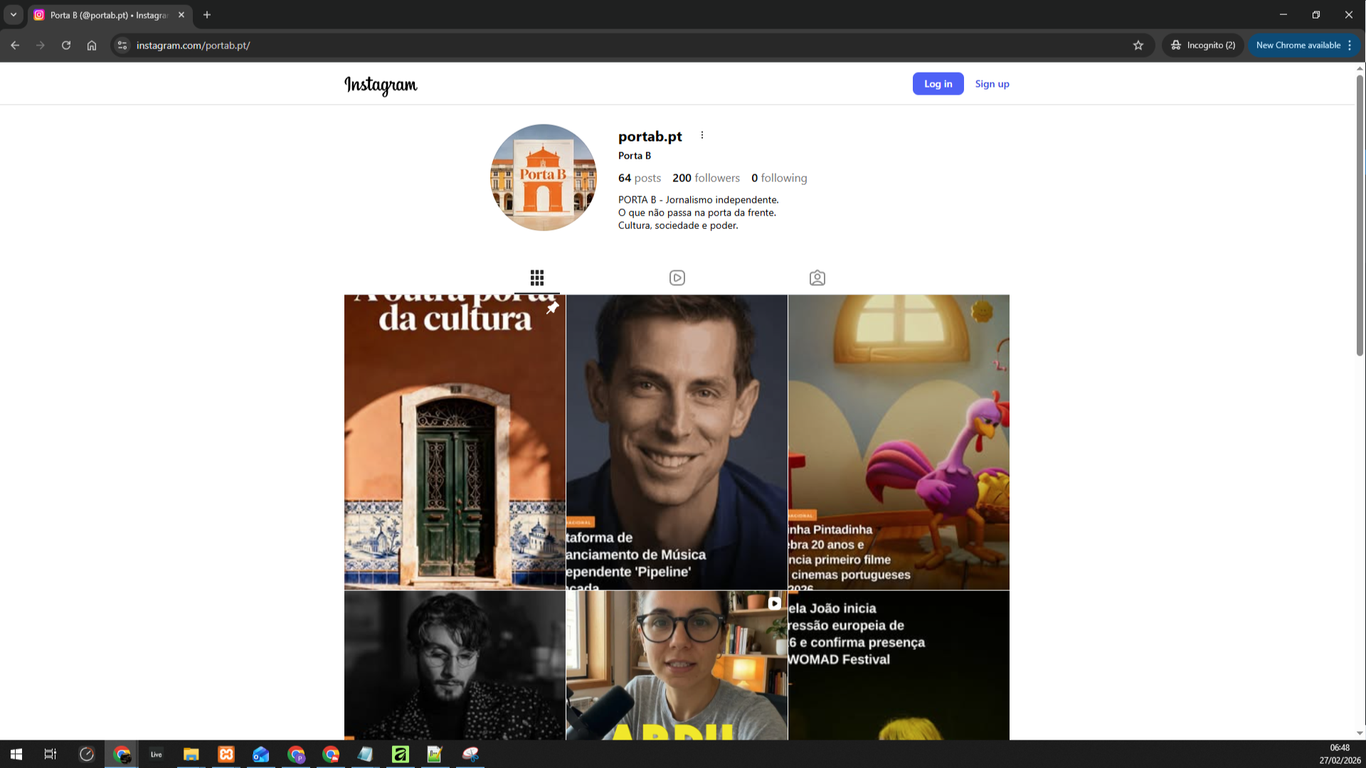Open the Windows Start menu

pos(16,754)
